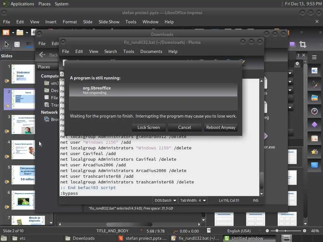Screen dimensions: 323x242
Task: Open the Tab Width dropdown in Pluma
Action: (x=193, y=200)
